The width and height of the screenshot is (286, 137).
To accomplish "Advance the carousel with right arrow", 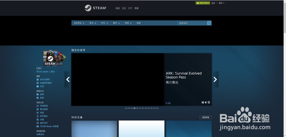I will click(215, 79).
